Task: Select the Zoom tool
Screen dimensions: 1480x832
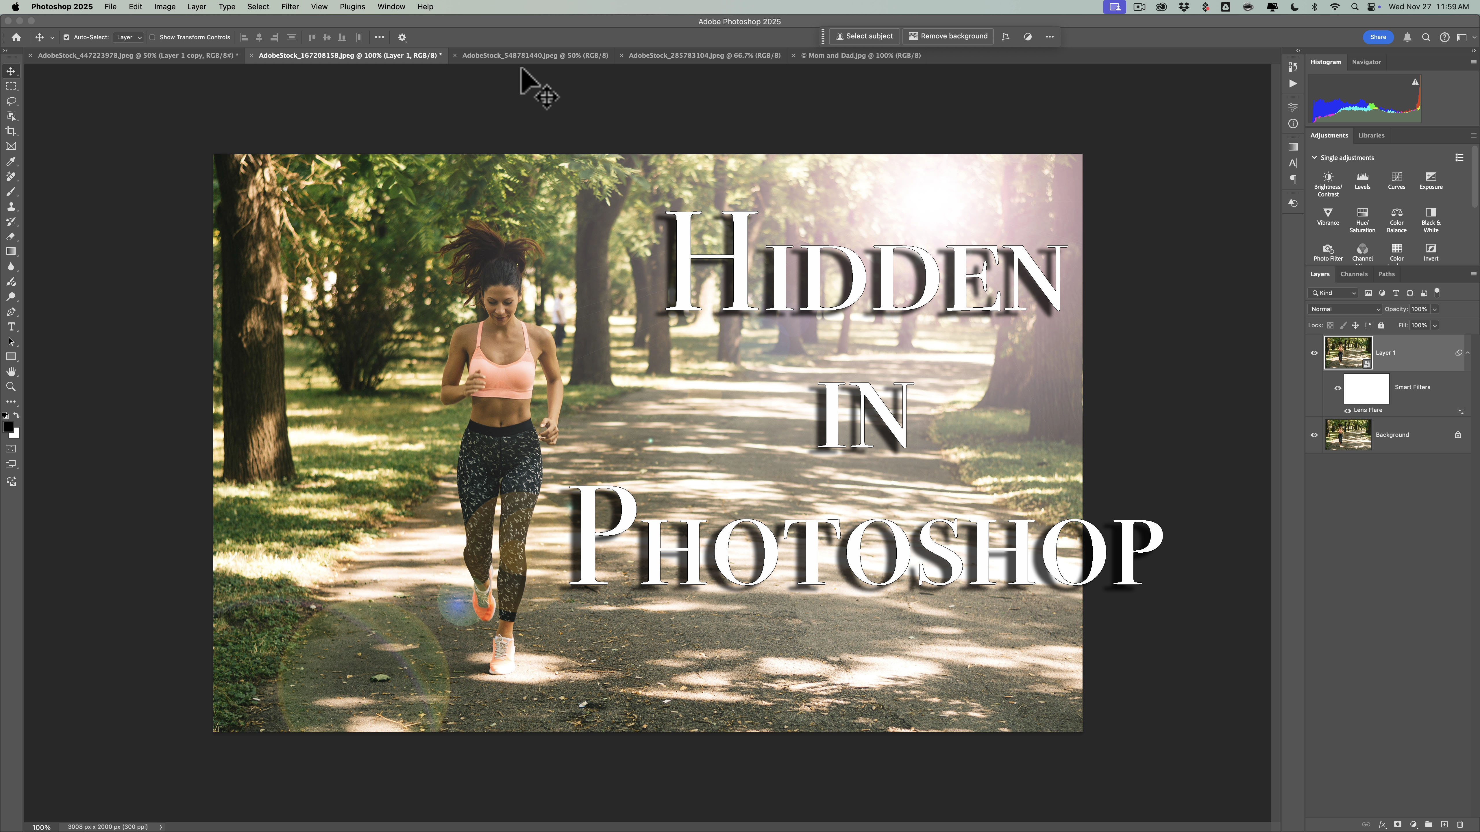Action: 11,387
